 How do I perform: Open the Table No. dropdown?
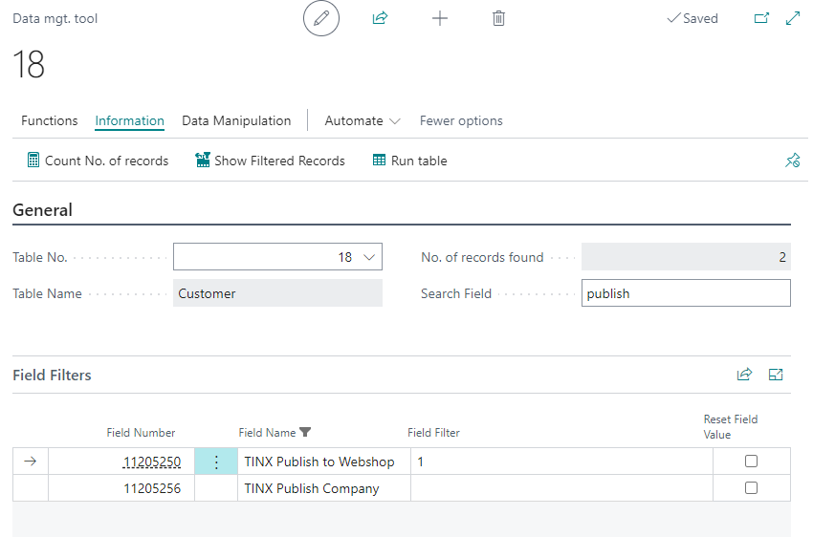click(x=370, y=257)
